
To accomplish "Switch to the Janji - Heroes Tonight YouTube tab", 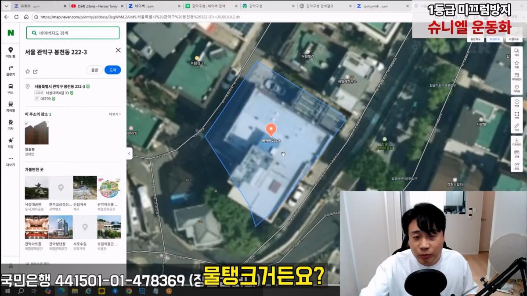I will click(x=97, y=6).
